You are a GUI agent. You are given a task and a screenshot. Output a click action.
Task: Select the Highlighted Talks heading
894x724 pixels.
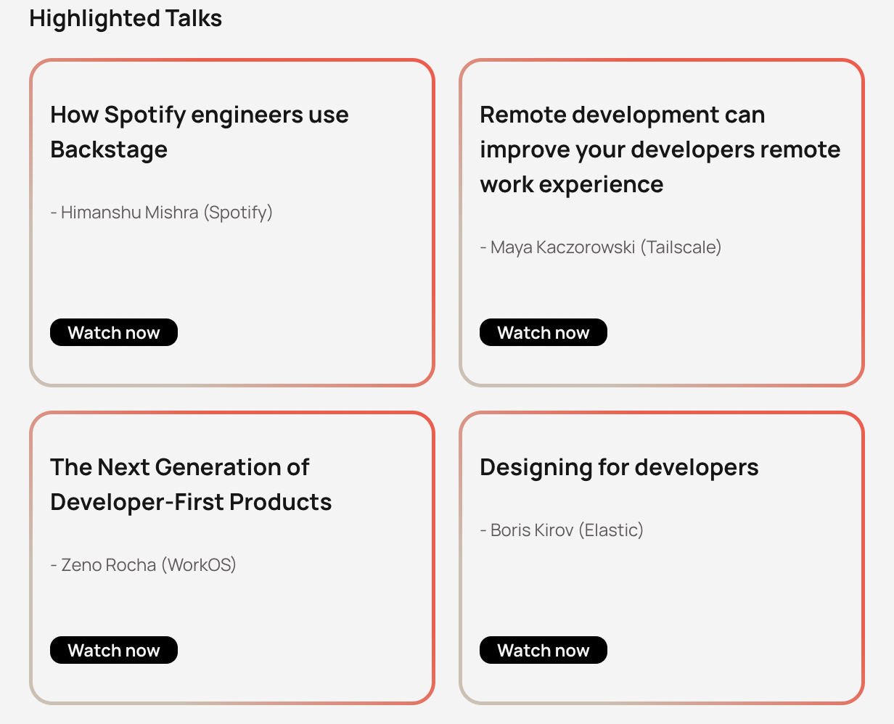click(x=126, y=17)
